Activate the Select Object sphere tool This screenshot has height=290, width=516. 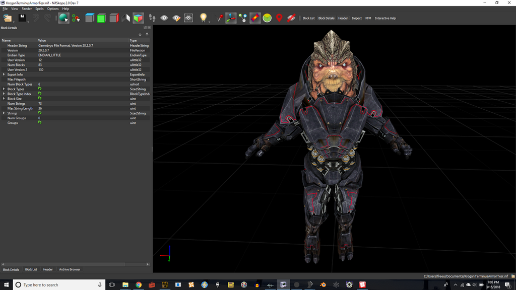click(63, 18)
